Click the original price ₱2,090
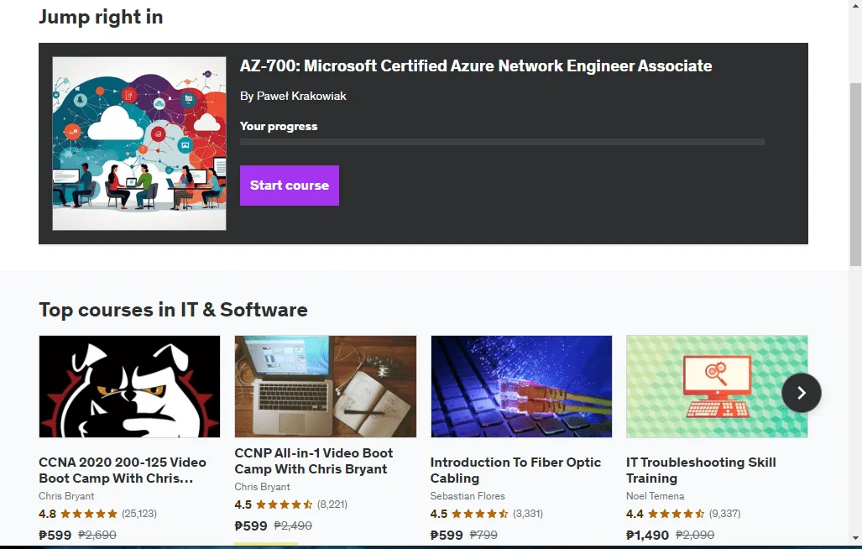The image size is (862, 549). click(695, 535)
